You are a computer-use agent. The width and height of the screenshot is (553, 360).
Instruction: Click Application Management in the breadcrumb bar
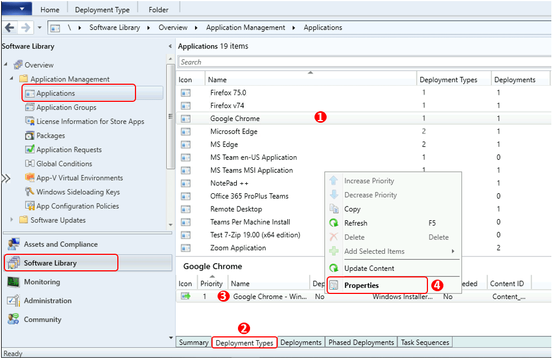246,28
